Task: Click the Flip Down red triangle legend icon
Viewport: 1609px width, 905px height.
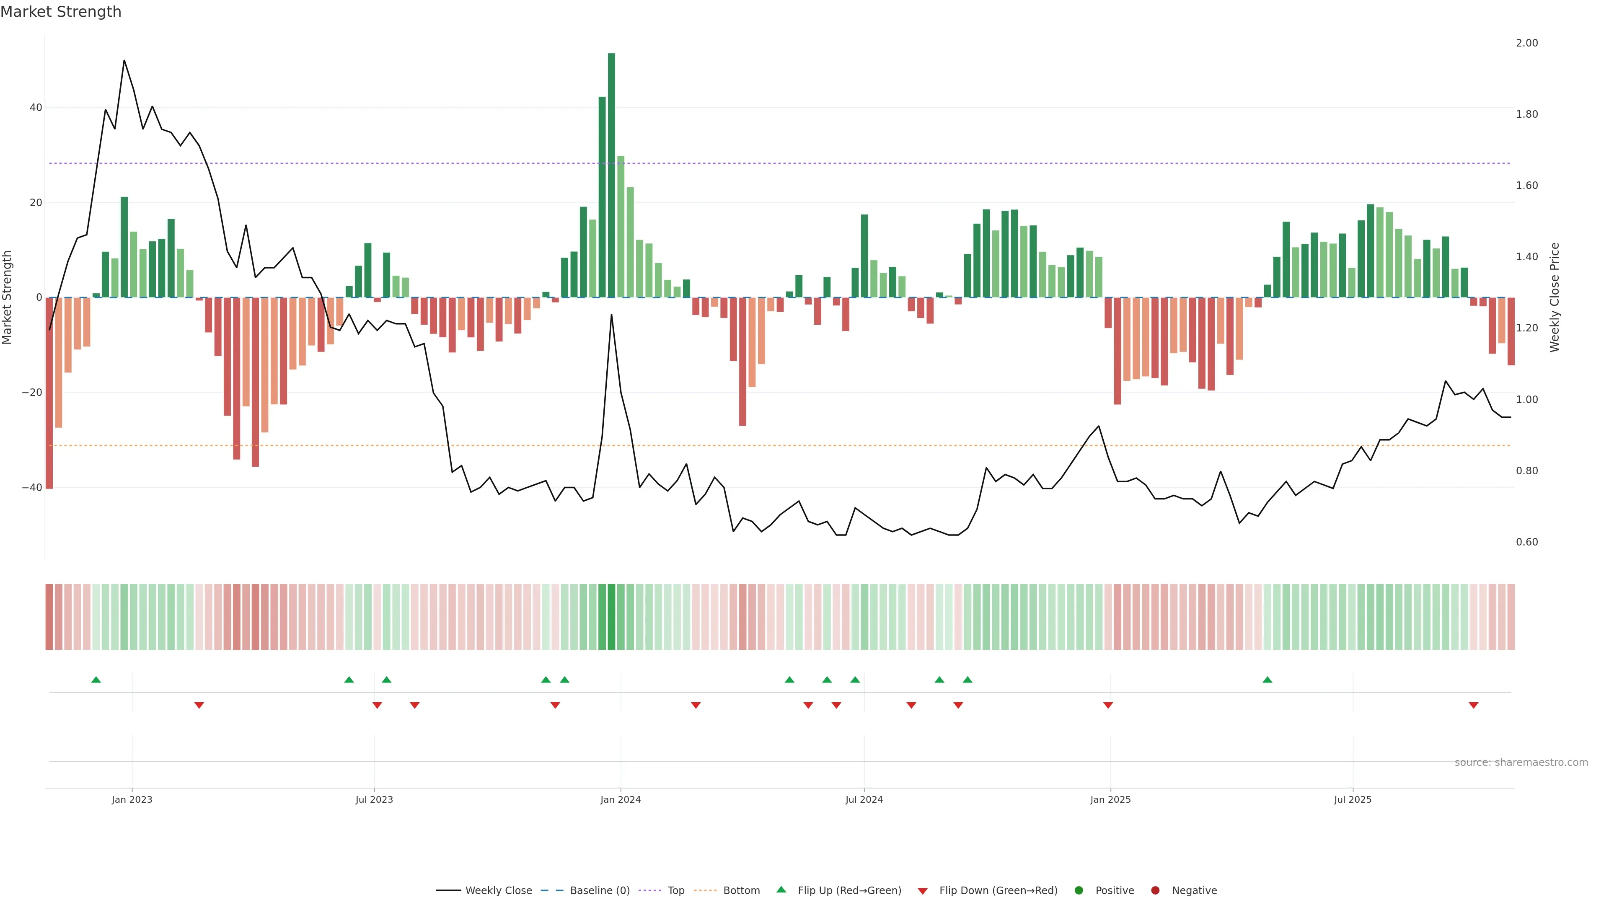Action: tap(923, 891)
